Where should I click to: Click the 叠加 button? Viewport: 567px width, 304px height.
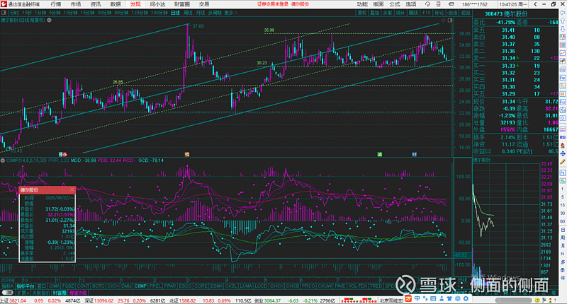(375, 13)
